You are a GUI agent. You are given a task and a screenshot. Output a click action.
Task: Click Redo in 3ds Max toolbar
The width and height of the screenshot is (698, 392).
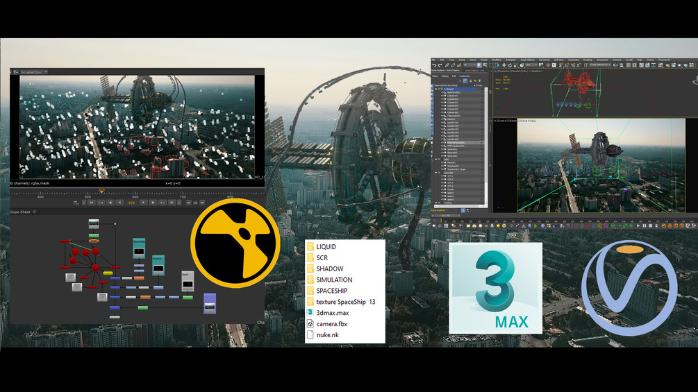point(440,65)
